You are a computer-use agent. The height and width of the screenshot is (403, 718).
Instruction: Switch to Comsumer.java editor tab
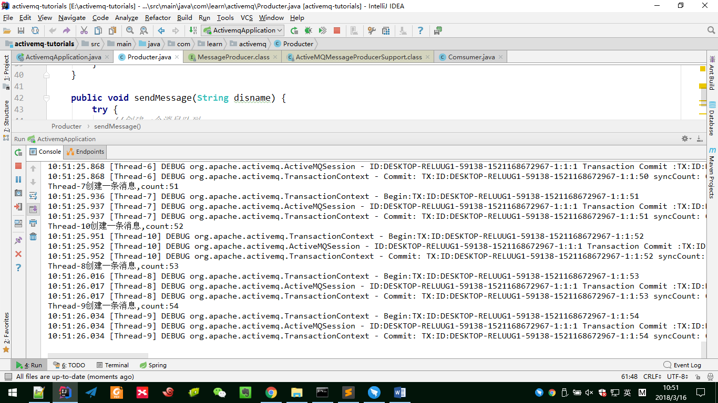[x=471, y=57]
